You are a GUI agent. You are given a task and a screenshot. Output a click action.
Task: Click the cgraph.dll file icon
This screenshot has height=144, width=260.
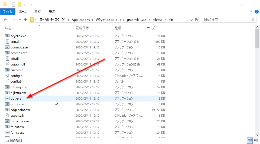tap(7, 64)
